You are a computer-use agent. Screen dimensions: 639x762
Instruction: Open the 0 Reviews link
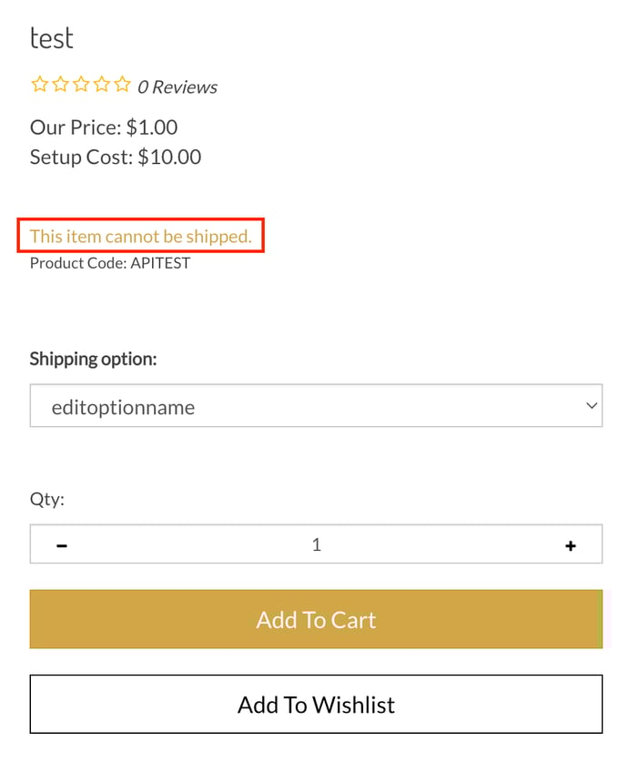pyautogui.click(x=177, y=87)
